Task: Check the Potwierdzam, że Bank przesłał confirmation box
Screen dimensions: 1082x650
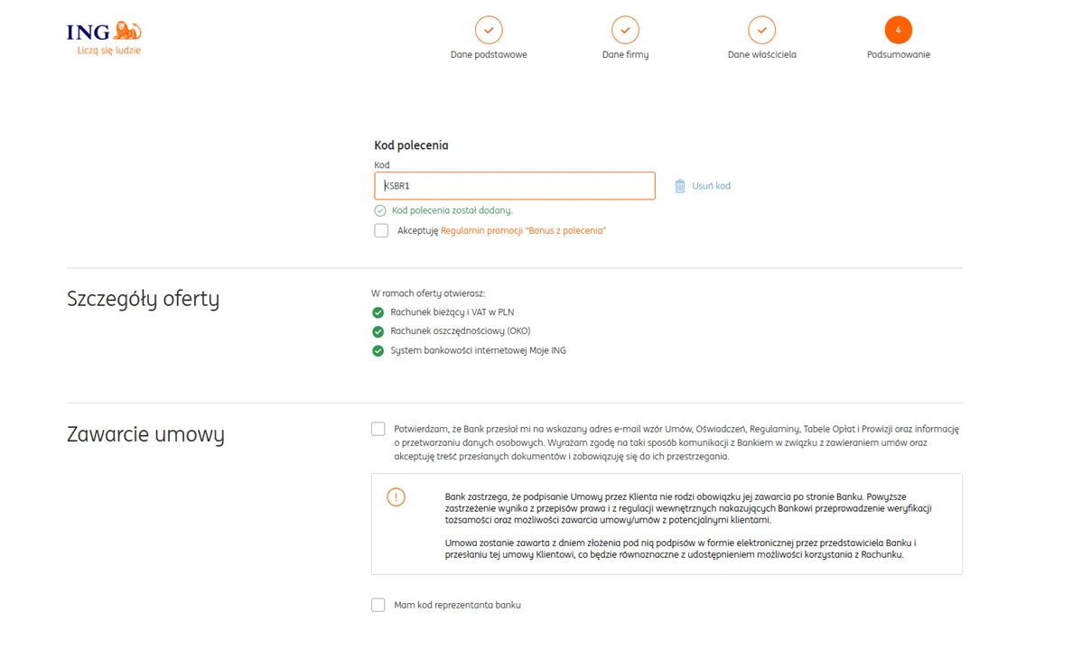Action: pyautogui.click(x=378, y=429)
